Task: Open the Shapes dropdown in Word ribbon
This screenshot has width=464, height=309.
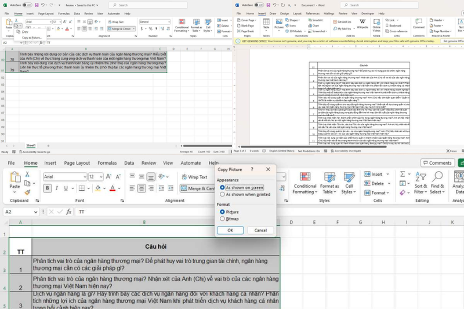Action: [293, 20]
